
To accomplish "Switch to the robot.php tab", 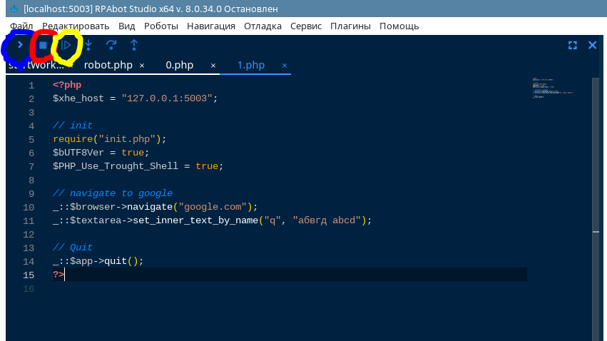I will coord(108,65).
